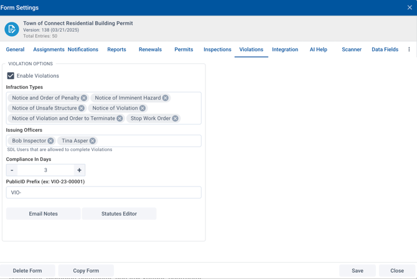Open the Statutes Editor
This screenshot has width=417, height=279.
119,214
